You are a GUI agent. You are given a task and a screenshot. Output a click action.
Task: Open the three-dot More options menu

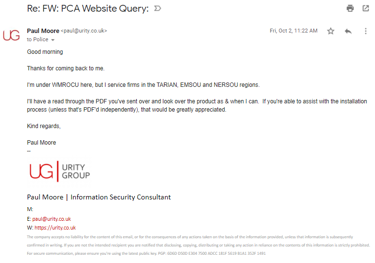pos(365,31)
